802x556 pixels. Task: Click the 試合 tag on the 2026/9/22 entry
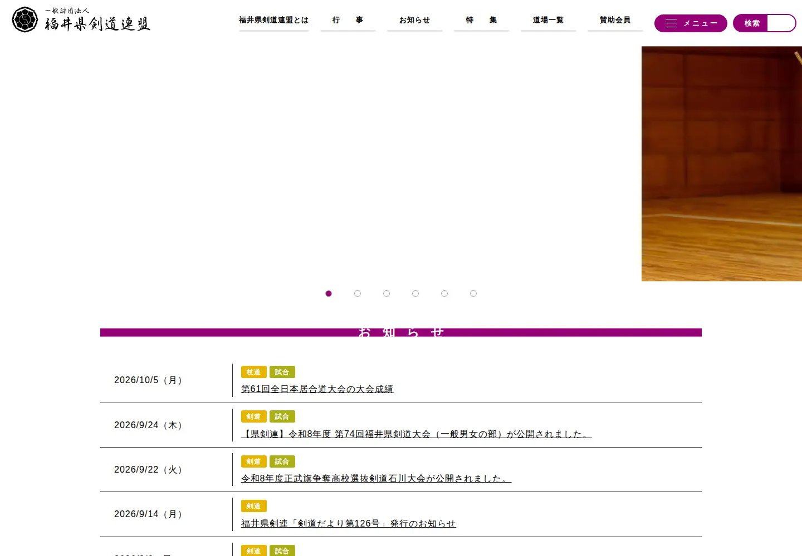(x=282, y=461)
